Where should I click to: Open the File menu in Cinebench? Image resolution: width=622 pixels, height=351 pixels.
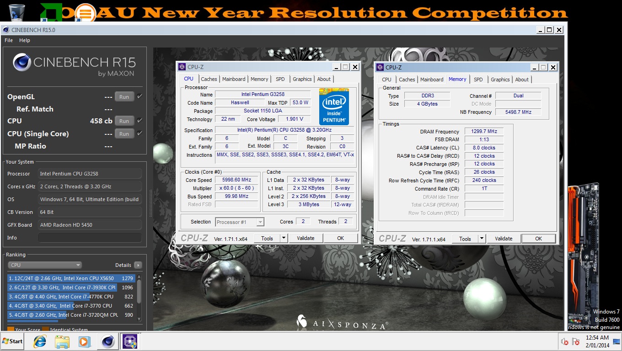tap(9, 40)
